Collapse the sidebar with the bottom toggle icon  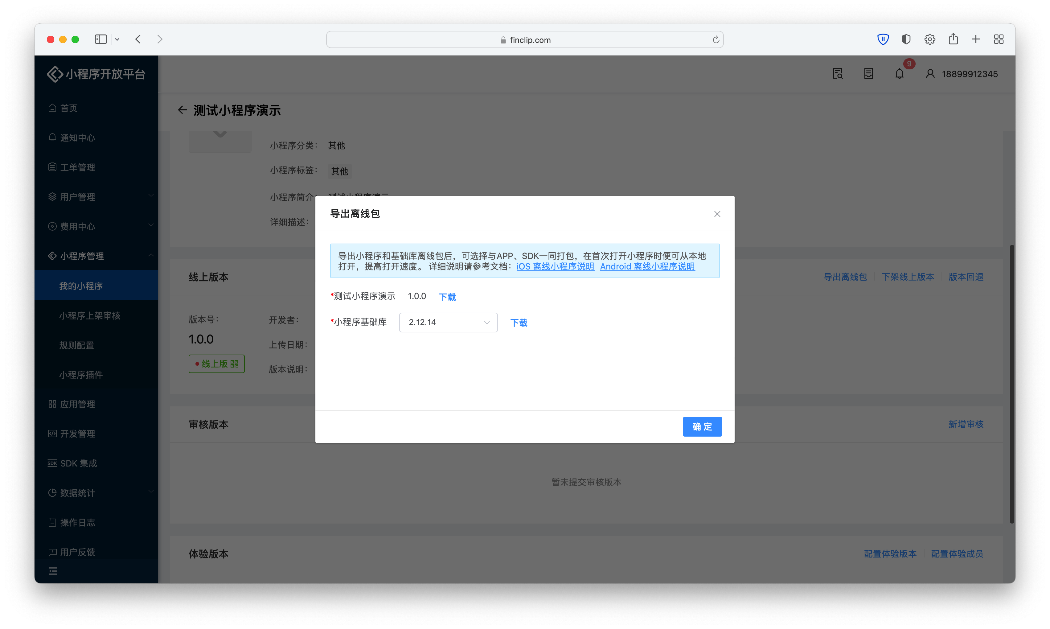point(53,571)
